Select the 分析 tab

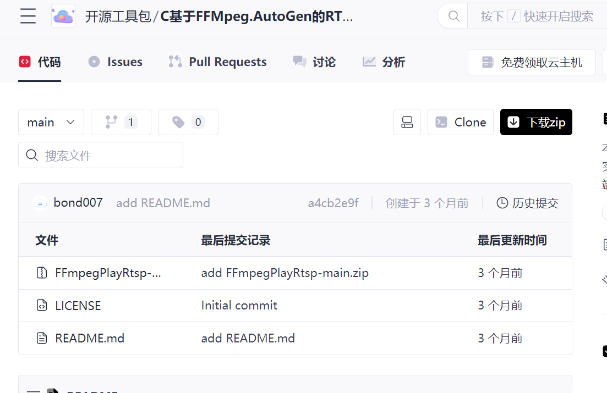click(x=383, y=62)
